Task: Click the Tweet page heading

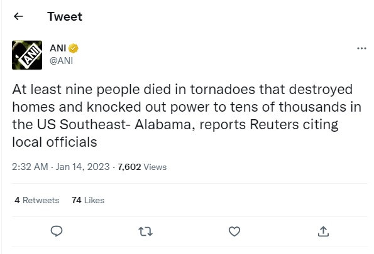Action: 65,17
